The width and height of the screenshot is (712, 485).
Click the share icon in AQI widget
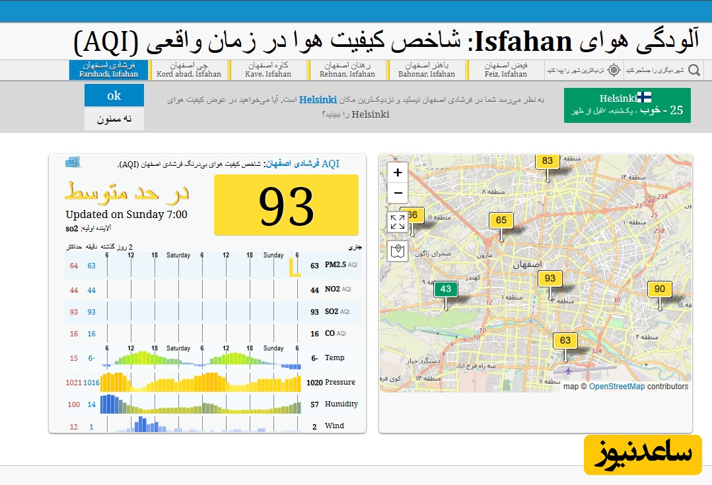click(x=73, y=162)
